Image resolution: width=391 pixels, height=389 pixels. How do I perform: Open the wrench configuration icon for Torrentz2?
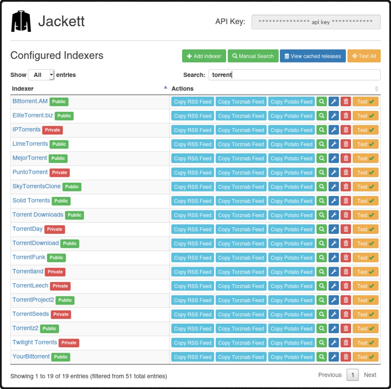[x=334, y=328]
